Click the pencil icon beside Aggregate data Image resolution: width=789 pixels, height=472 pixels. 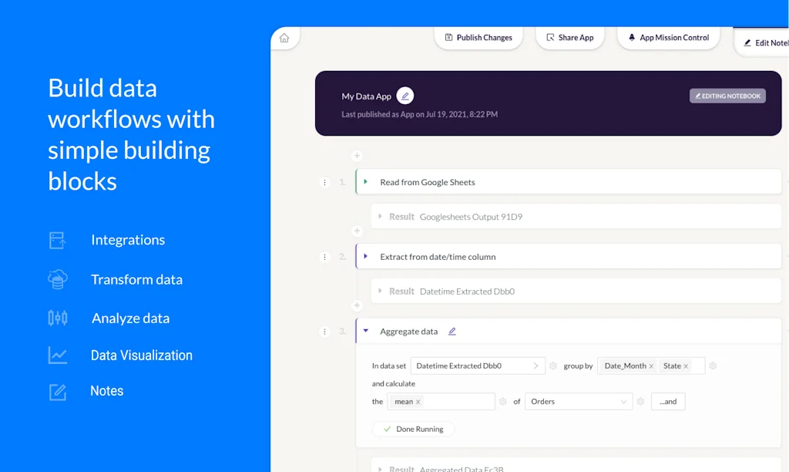click(x=452, y=331)
